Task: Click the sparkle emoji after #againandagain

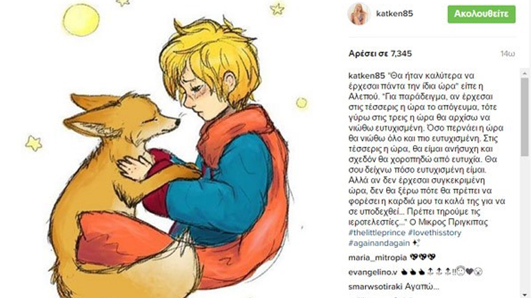Action: tap(417, 242)
